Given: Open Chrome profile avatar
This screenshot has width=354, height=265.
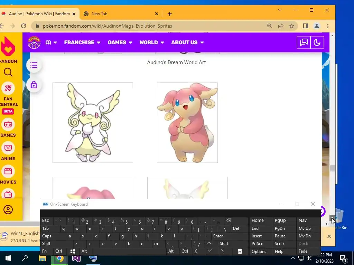Looking at the screenshot, I should click(x=317, y=26).
